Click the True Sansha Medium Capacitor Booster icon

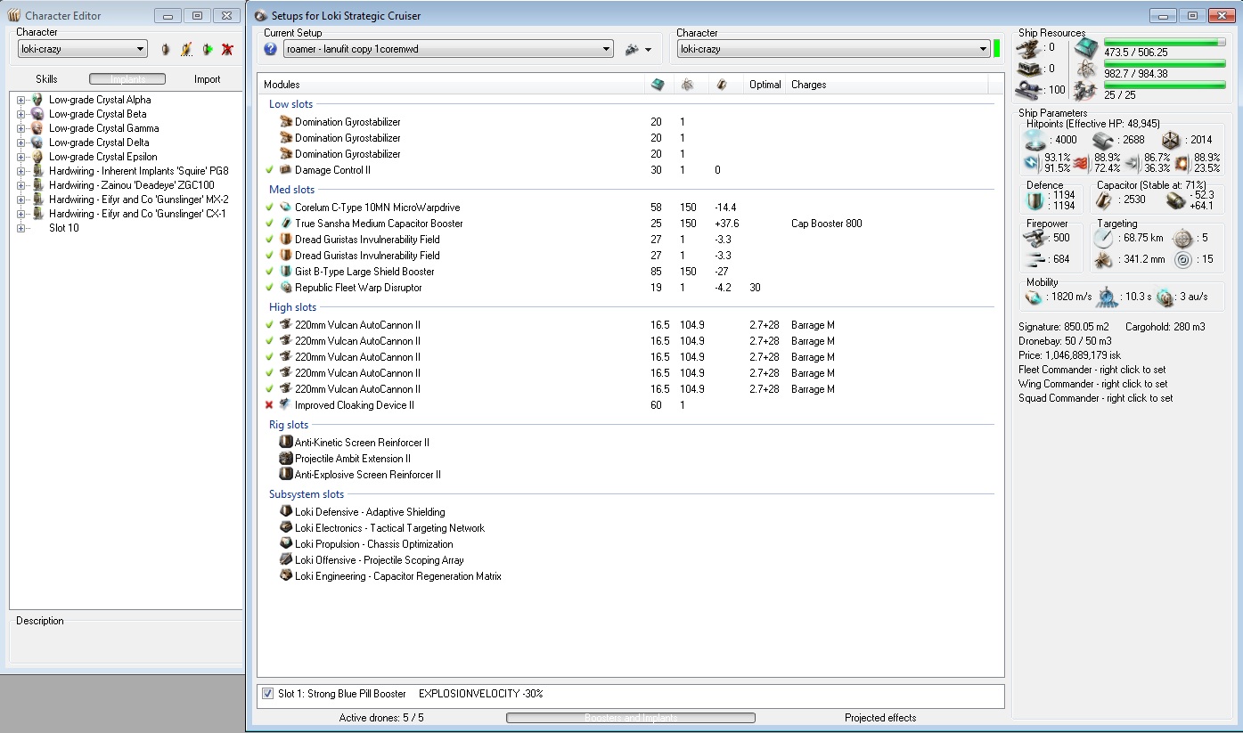click(x=286, y=224)
